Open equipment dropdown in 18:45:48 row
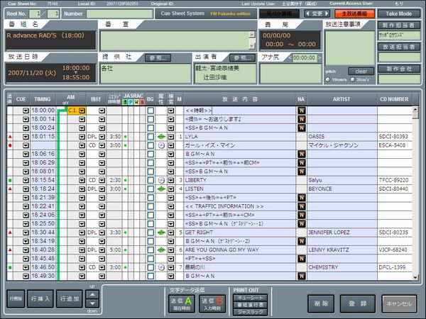 [x=102, y=259]
